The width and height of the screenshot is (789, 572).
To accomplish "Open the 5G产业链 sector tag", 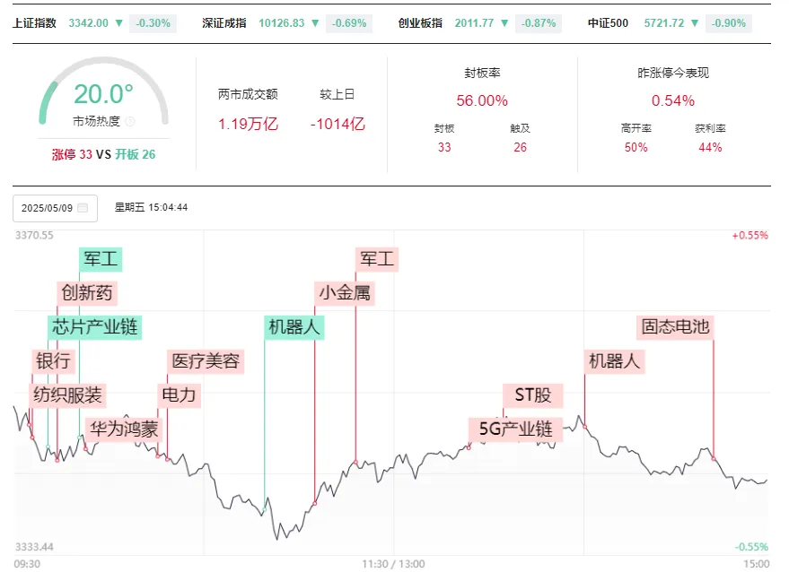I will point(515,429).
